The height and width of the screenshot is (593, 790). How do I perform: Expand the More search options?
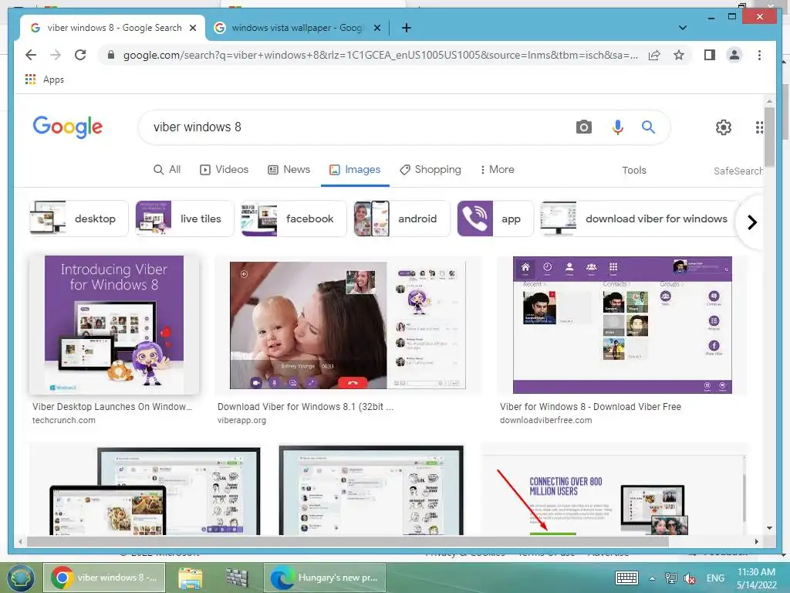[x=497, y=169]
